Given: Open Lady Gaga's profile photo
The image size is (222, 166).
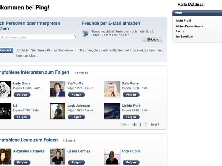Looking at the screenshot, I should [x=5, y=89].
